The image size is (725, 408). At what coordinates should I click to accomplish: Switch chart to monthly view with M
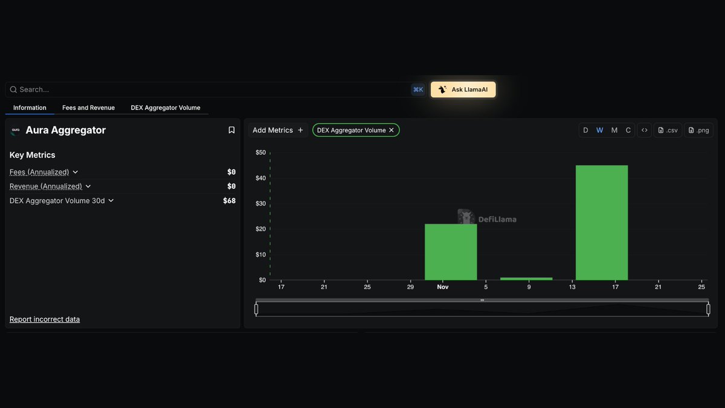point(614,130)
